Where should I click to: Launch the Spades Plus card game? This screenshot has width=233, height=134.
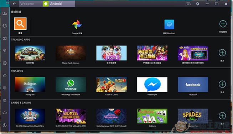193,116
